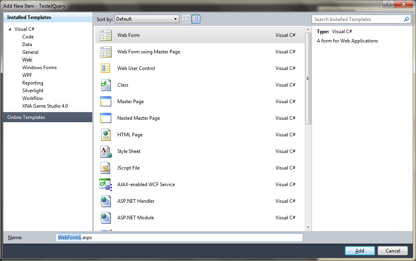Pick the JScript File scroll icon
Image resolution: width=416 pixels, height=261 pixels.
click(106, 168)
